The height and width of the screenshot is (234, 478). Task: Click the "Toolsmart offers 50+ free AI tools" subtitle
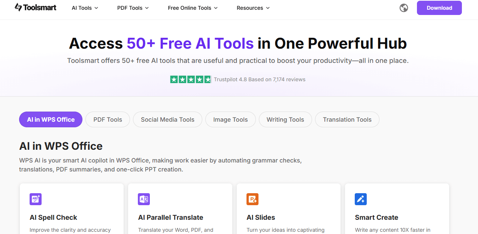[238, 61]
